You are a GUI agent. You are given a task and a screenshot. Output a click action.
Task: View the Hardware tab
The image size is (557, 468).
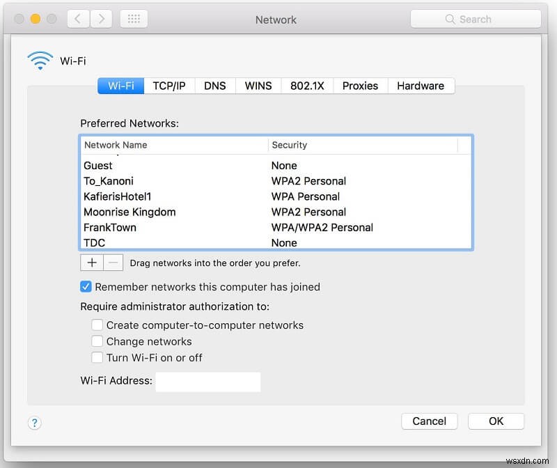coord(421,86)
